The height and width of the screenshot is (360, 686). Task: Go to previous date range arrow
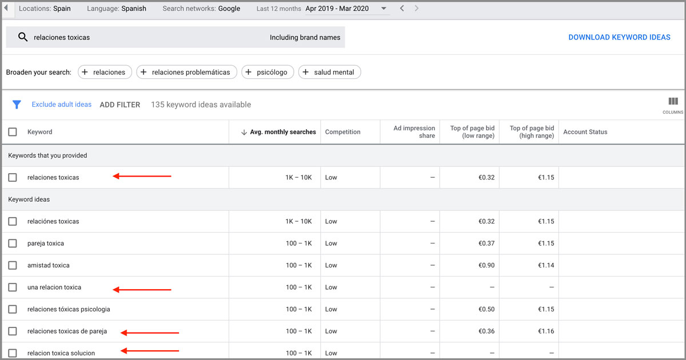point(402,9)
